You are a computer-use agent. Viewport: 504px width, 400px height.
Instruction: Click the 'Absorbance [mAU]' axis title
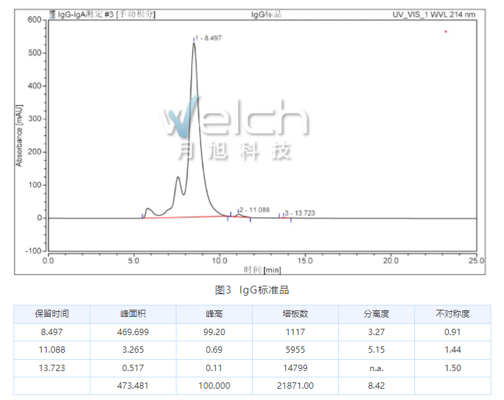click(x=19, y=135)
